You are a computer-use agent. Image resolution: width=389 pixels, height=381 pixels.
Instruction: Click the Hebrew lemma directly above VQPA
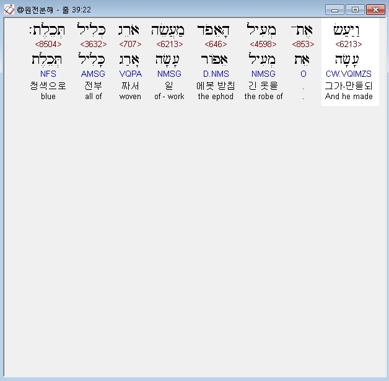click(x=129, y=60)
